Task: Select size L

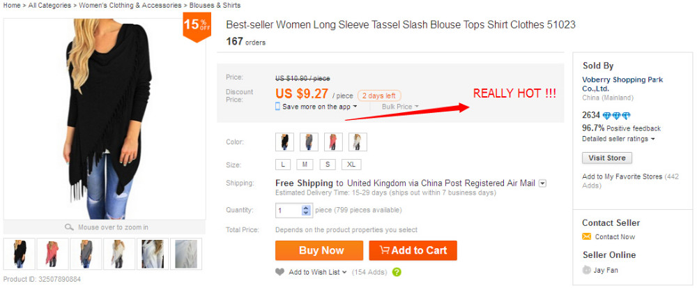Action: click(x=283, y=165)
